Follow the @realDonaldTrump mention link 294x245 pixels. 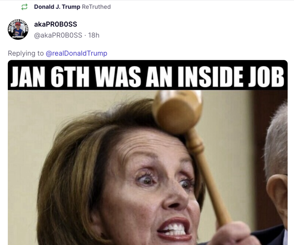[x=76, y=53]
